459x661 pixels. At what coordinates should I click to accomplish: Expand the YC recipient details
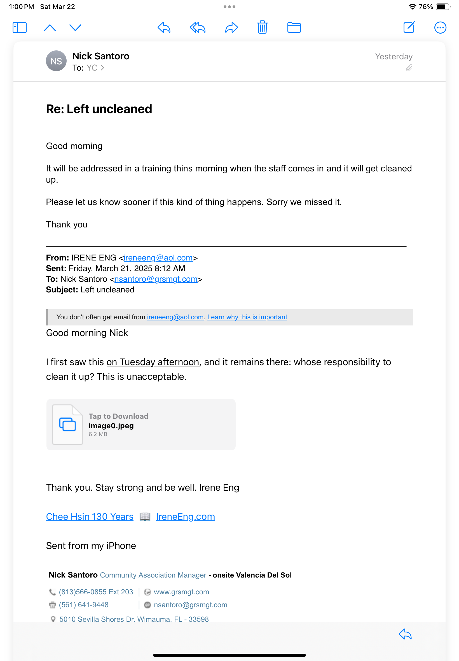pos(95,68)
